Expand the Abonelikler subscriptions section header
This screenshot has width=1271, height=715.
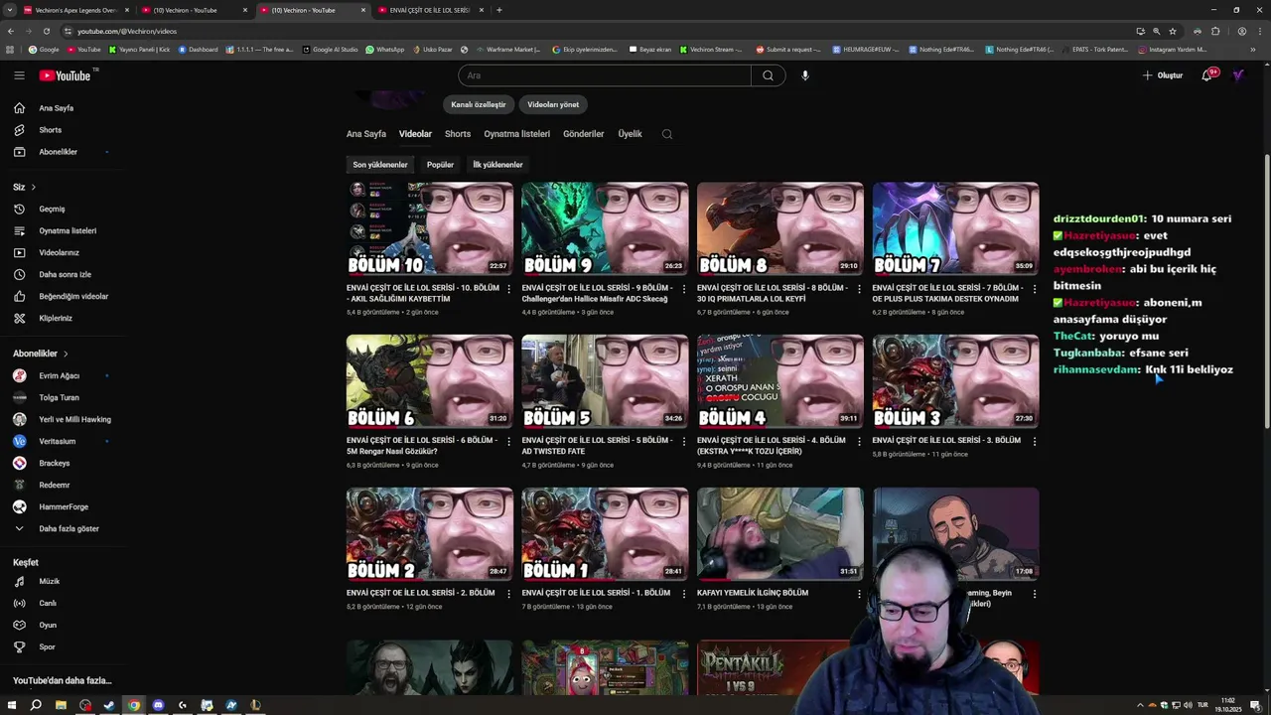click(x=41, y=354)
